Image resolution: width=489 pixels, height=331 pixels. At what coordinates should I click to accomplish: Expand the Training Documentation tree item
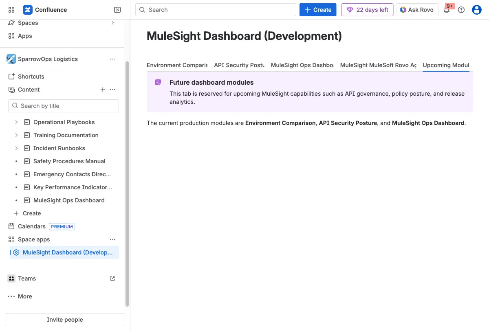click(x=16, y=135)
